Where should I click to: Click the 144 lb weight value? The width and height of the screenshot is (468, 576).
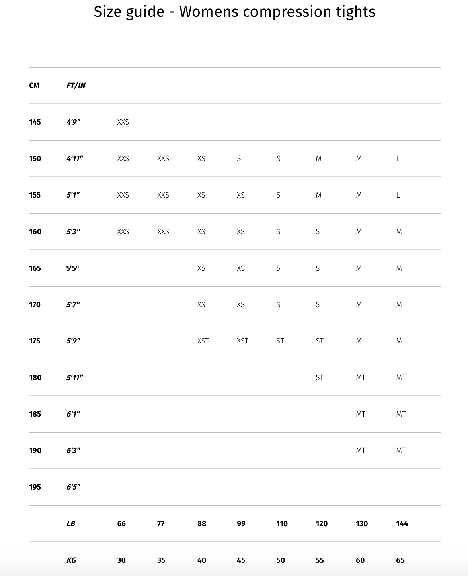click(x=402, y=524)
